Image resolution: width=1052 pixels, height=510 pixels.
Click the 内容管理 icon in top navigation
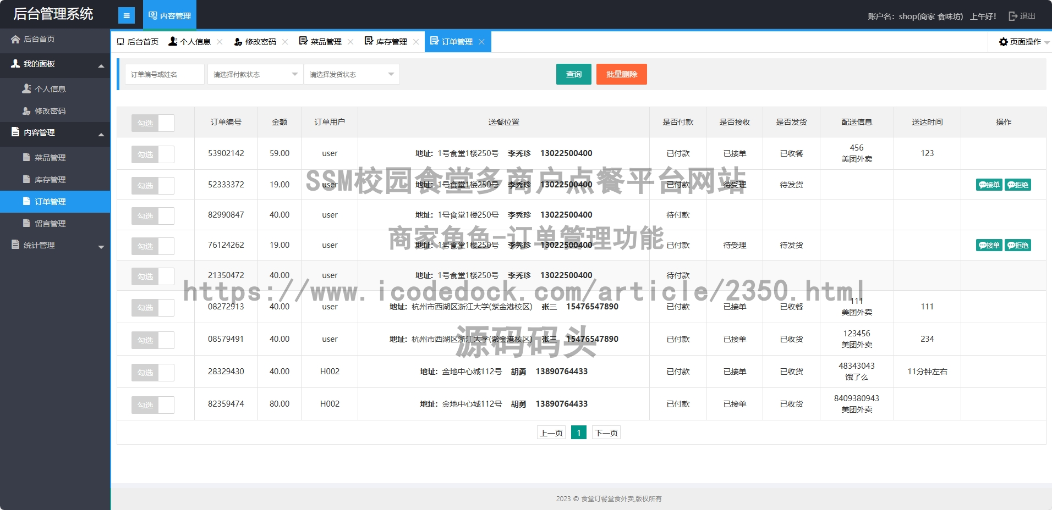click(x=153, y=15)
